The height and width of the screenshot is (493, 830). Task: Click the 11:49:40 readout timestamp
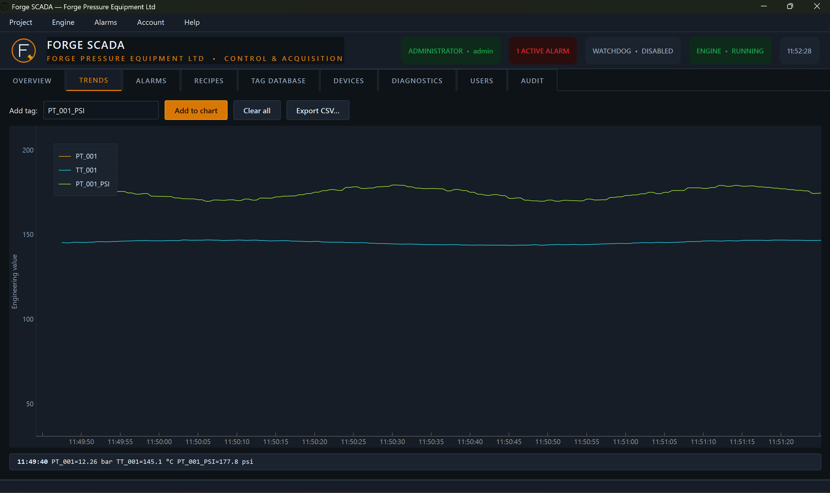(x=33, y=461)
